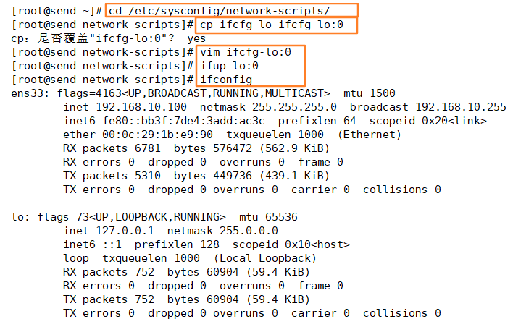Click the (Local Loopback) text
513x332 pixels.
point(265,258)
